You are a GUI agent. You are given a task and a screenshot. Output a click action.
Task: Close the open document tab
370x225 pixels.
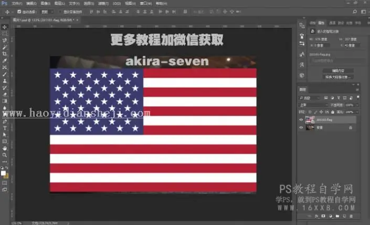[77, 20]
